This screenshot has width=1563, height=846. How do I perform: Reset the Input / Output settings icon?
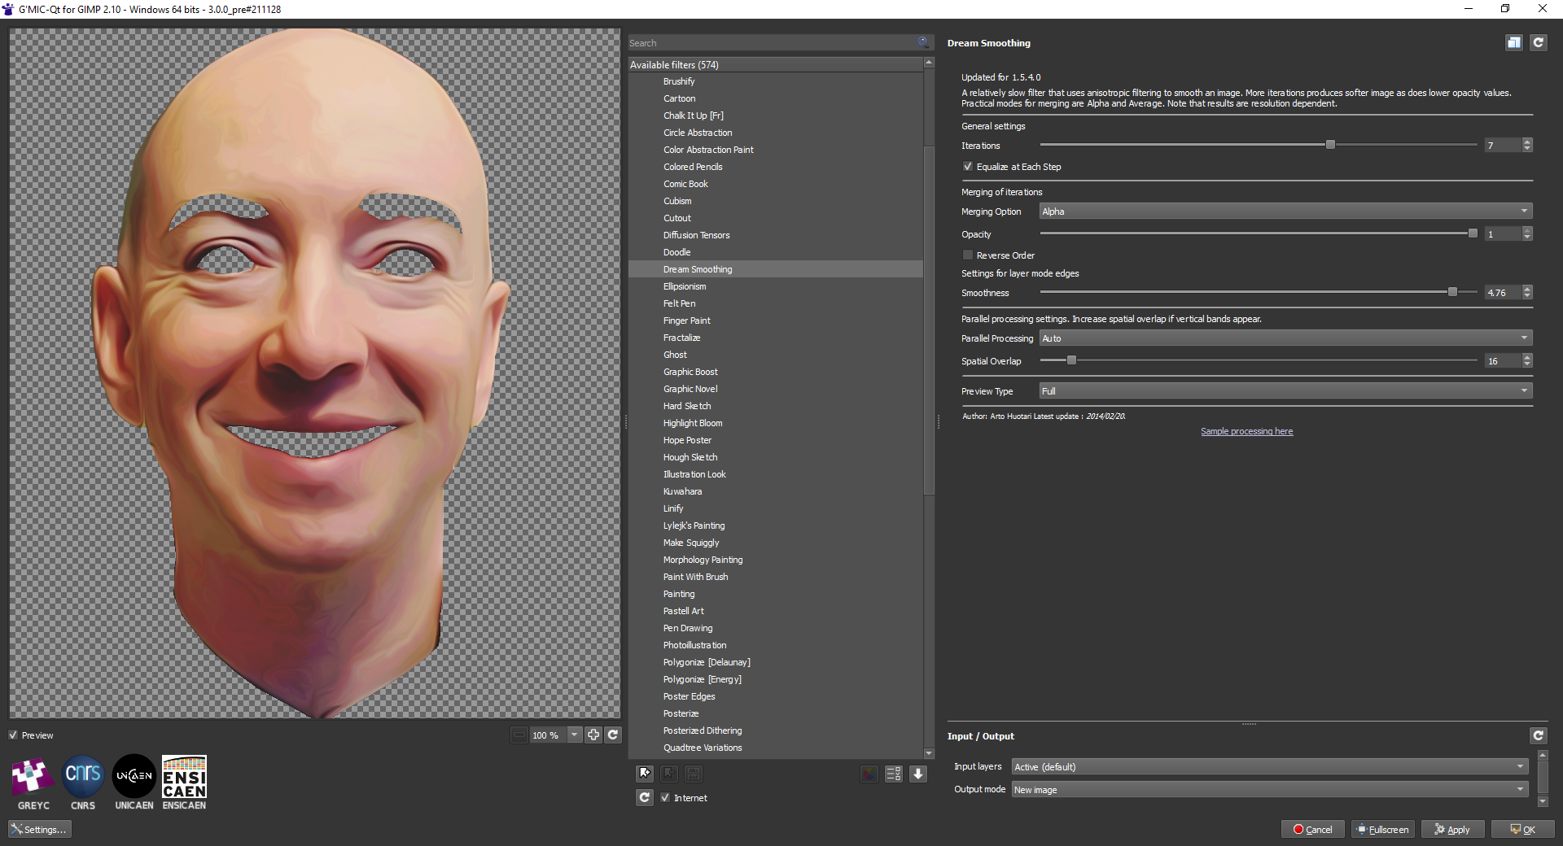[1538, 735]
